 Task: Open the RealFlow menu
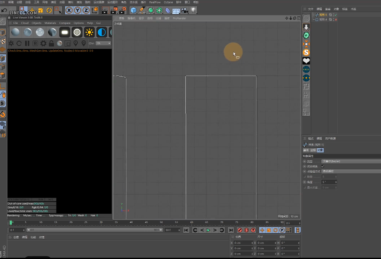tap(155, 2)
